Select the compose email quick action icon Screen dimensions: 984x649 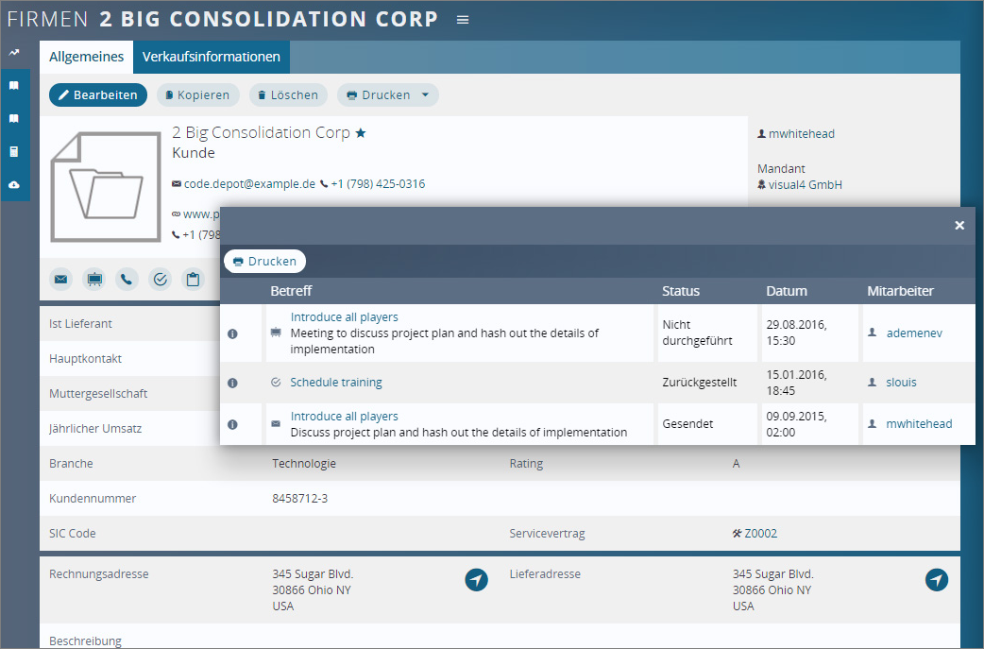[x=60, y=279]
